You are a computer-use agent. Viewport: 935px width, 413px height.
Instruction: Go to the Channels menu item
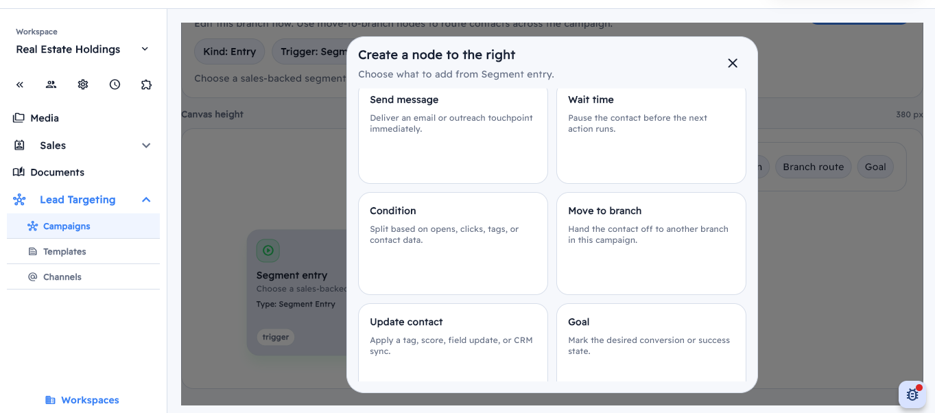62,277
